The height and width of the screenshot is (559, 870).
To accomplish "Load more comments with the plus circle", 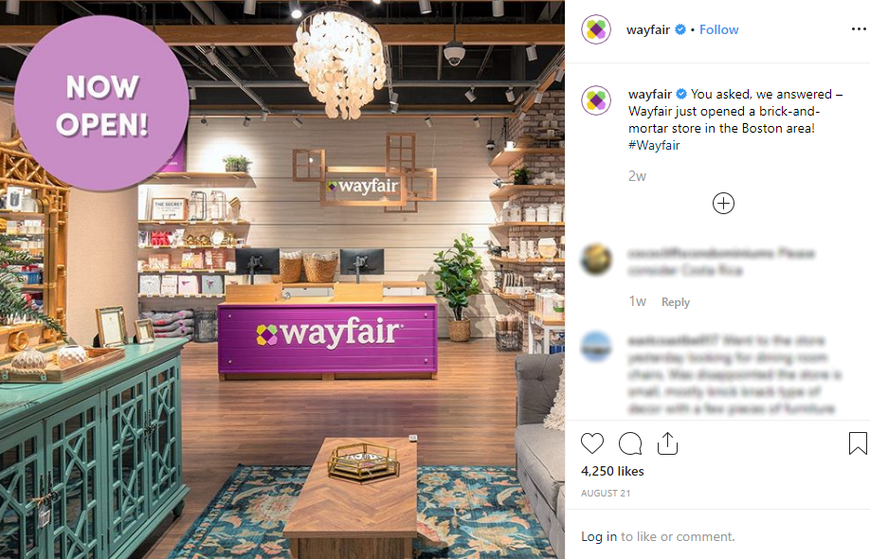I will (x=723, y=204).
